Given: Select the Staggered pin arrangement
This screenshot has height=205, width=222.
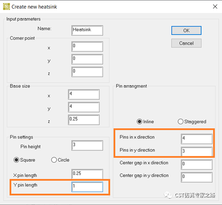Looking at the screenshot, I should [192, 122].
